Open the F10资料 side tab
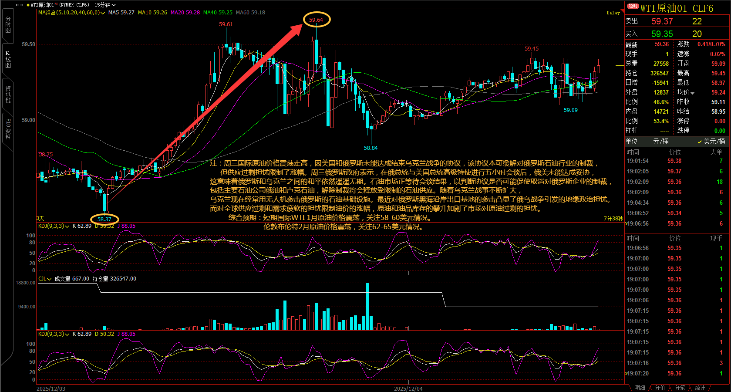Image resolution: width=731 pixels, height=392 pixels. pos(8,129)
